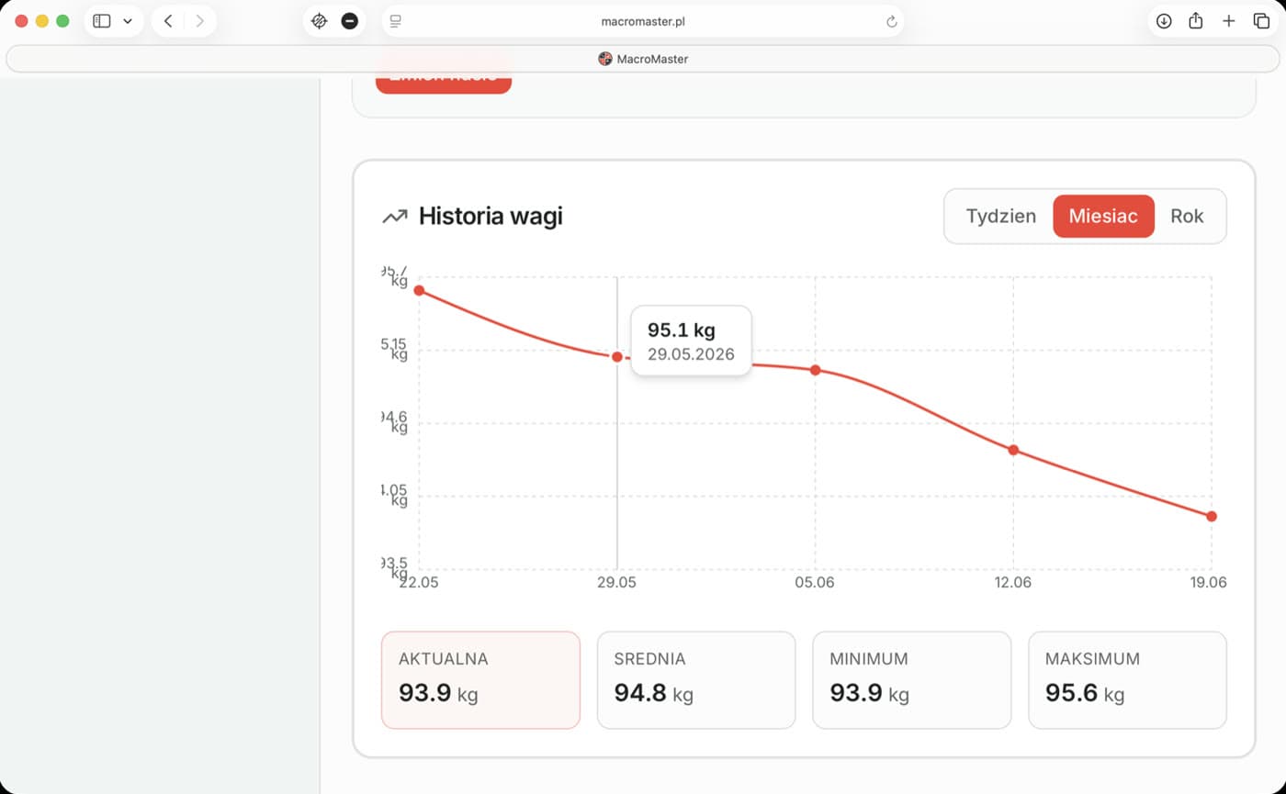Click the 95.1 kg tooltip value

(x=682, y=330)
